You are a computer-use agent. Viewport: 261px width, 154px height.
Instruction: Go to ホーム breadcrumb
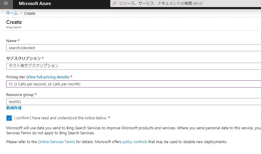click(x=12, y=13)
